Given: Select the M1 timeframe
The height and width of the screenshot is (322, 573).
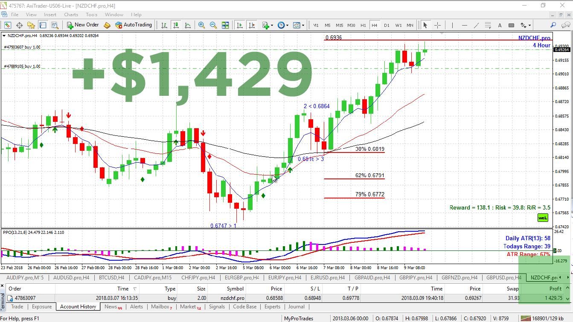Looking at the screenshot, I should click(x=316, y=26).
